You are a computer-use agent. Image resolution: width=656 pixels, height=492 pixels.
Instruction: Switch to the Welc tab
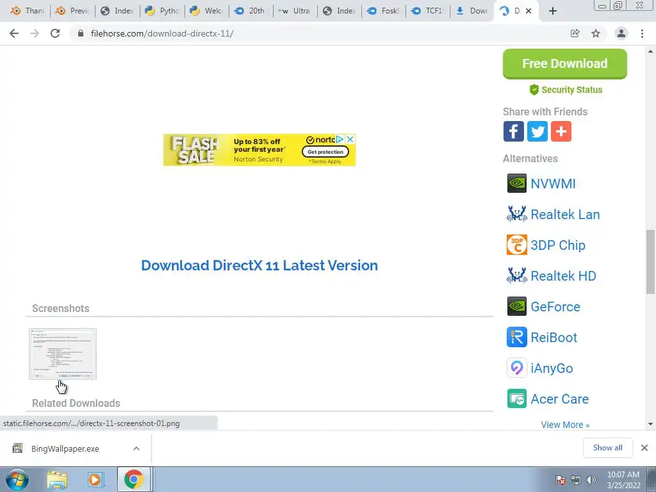[207, 11]
